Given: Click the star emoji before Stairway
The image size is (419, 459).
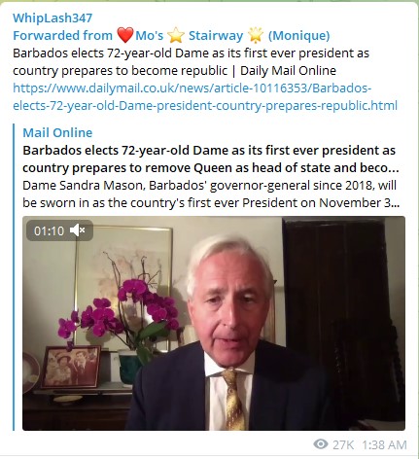Looking at the screenshot, I should click(x=176, y=35).
